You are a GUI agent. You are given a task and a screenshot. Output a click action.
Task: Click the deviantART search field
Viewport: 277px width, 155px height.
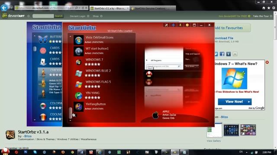point(43,16)
